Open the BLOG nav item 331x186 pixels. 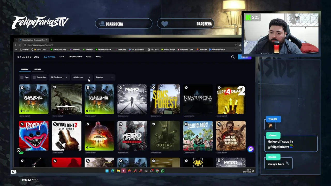click(x=89, y=57)
